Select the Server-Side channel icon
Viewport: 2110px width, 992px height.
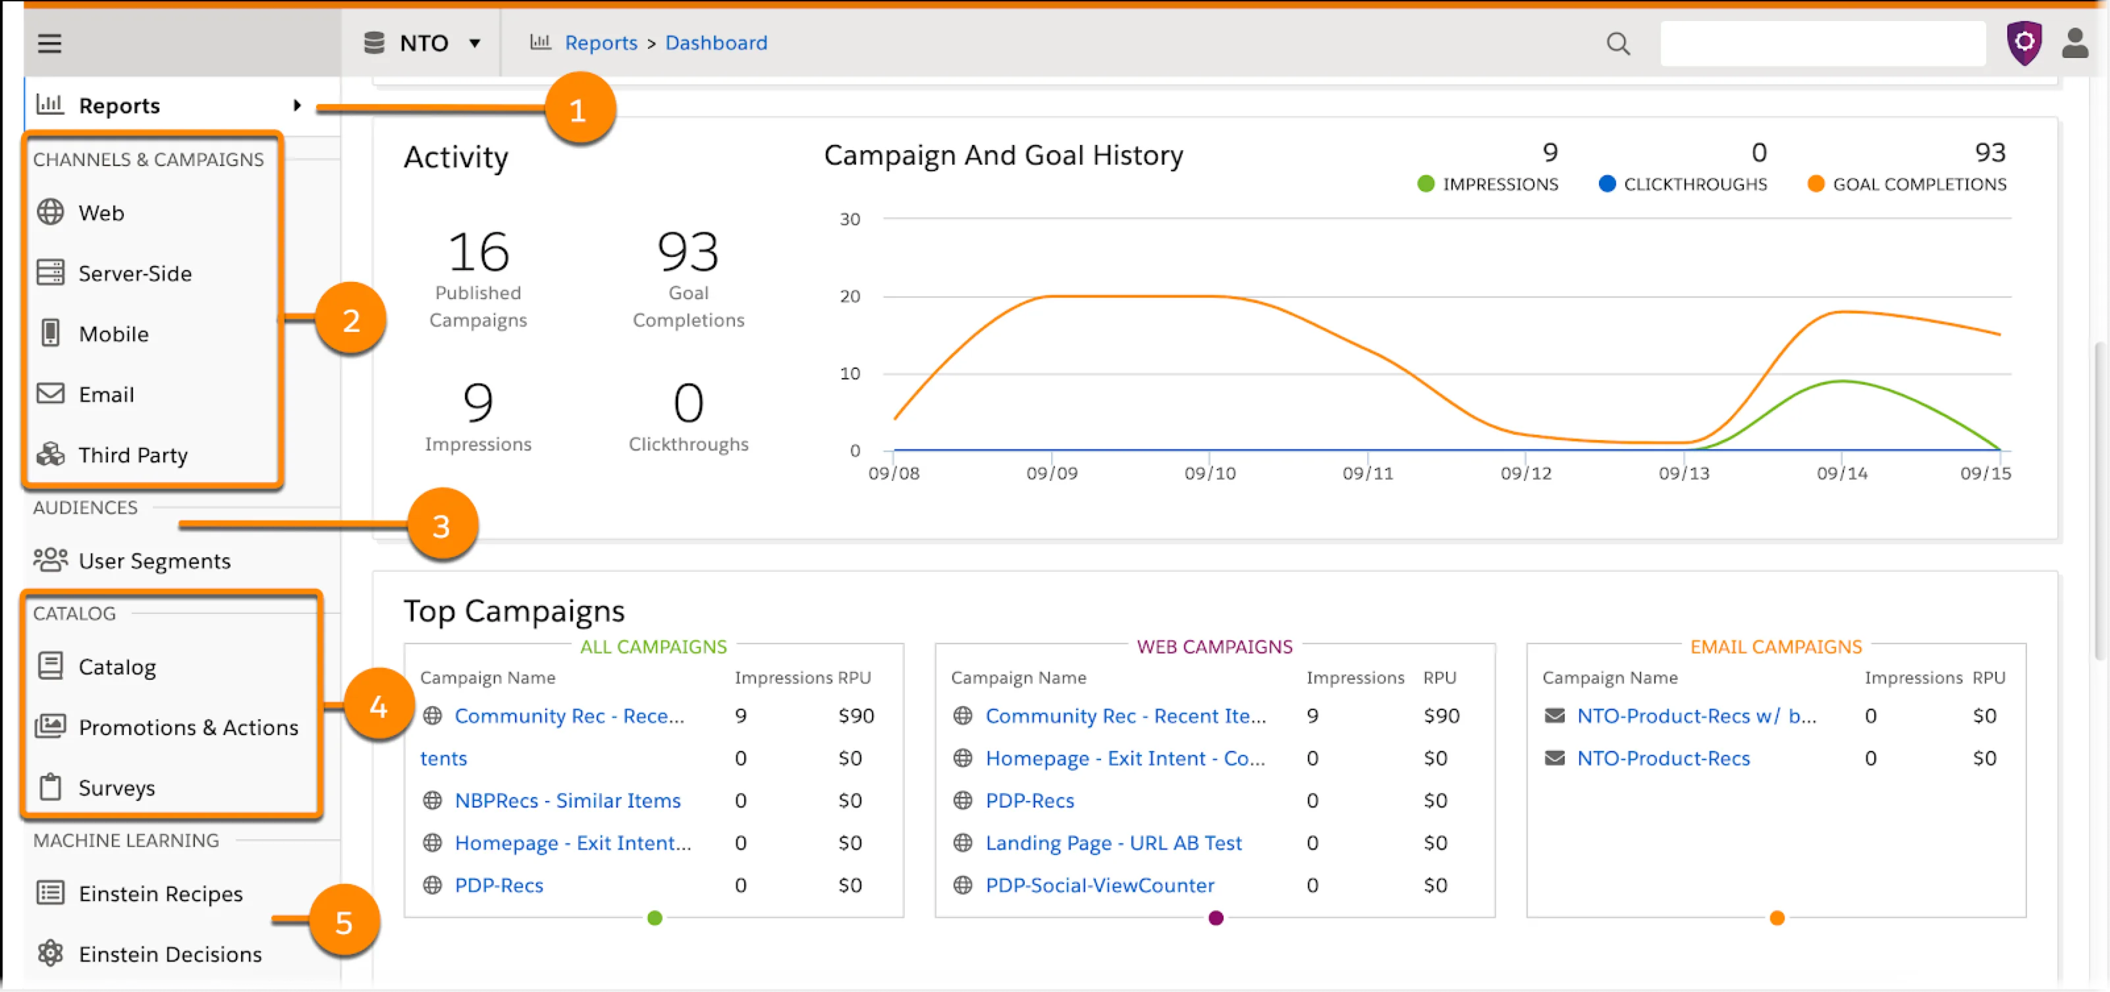point(50,272)
